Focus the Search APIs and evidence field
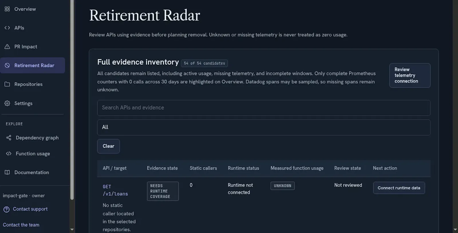 point(264,108)
